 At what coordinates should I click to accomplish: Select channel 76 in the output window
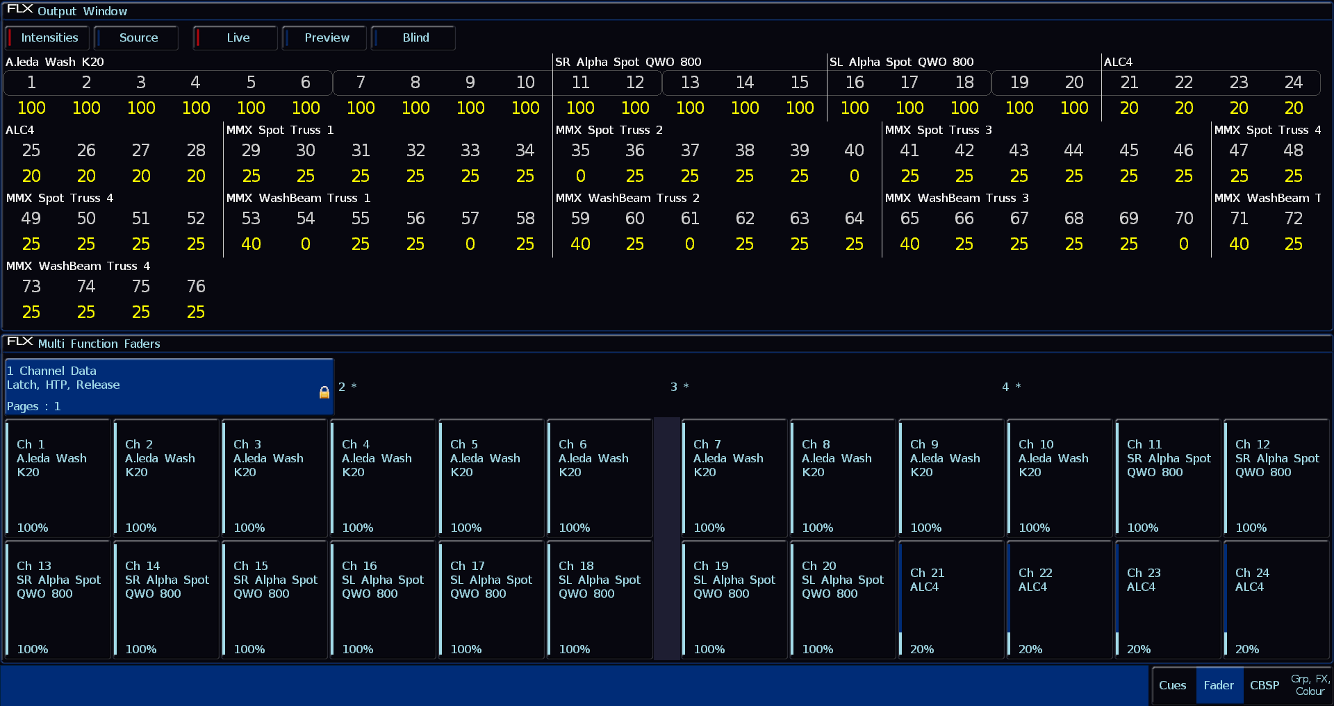click(196, 287)
